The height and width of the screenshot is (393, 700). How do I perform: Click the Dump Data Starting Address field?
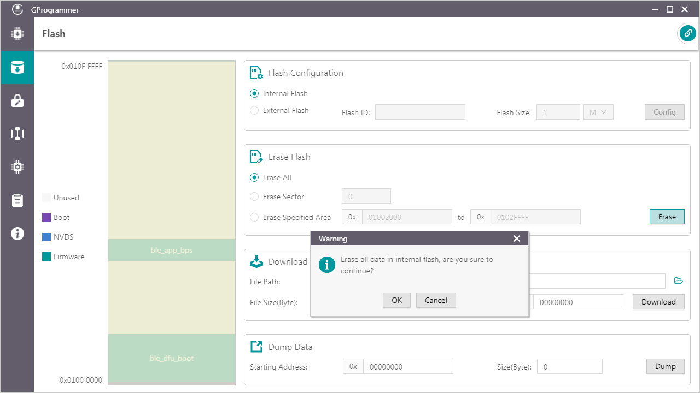(x=407, y=367)
